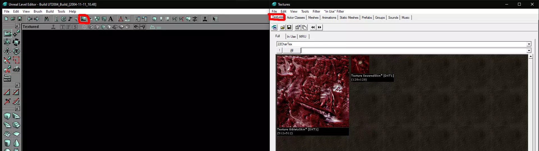Switch viewport to Top view T button
The image size is (539, 151).
click(62, 27)
